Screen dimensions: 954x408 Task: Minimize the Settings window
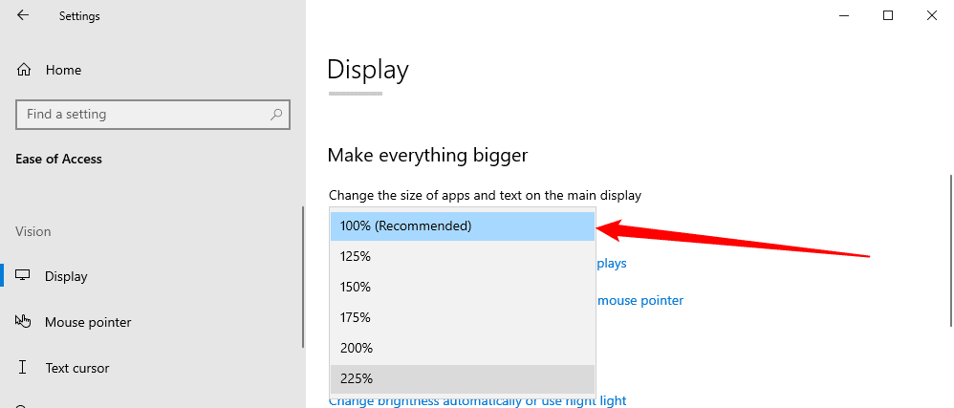(x=844, y=15)
